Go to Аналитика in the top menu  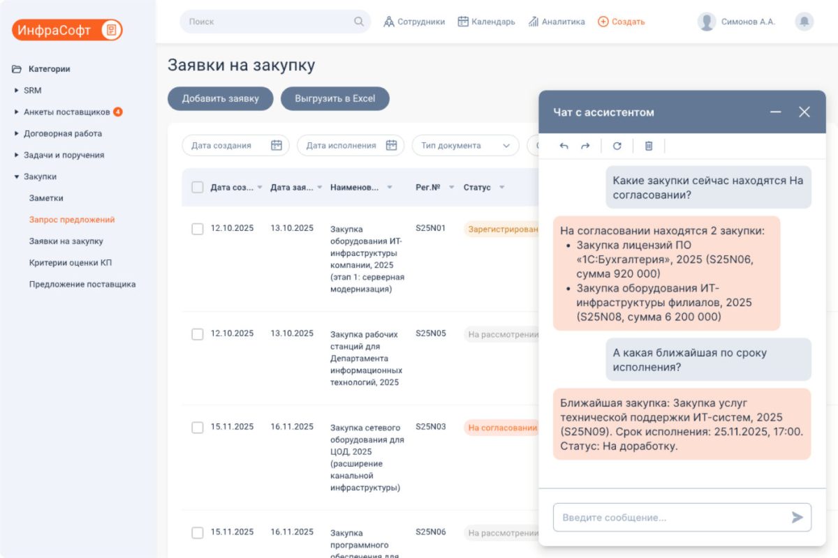point(557,22)
